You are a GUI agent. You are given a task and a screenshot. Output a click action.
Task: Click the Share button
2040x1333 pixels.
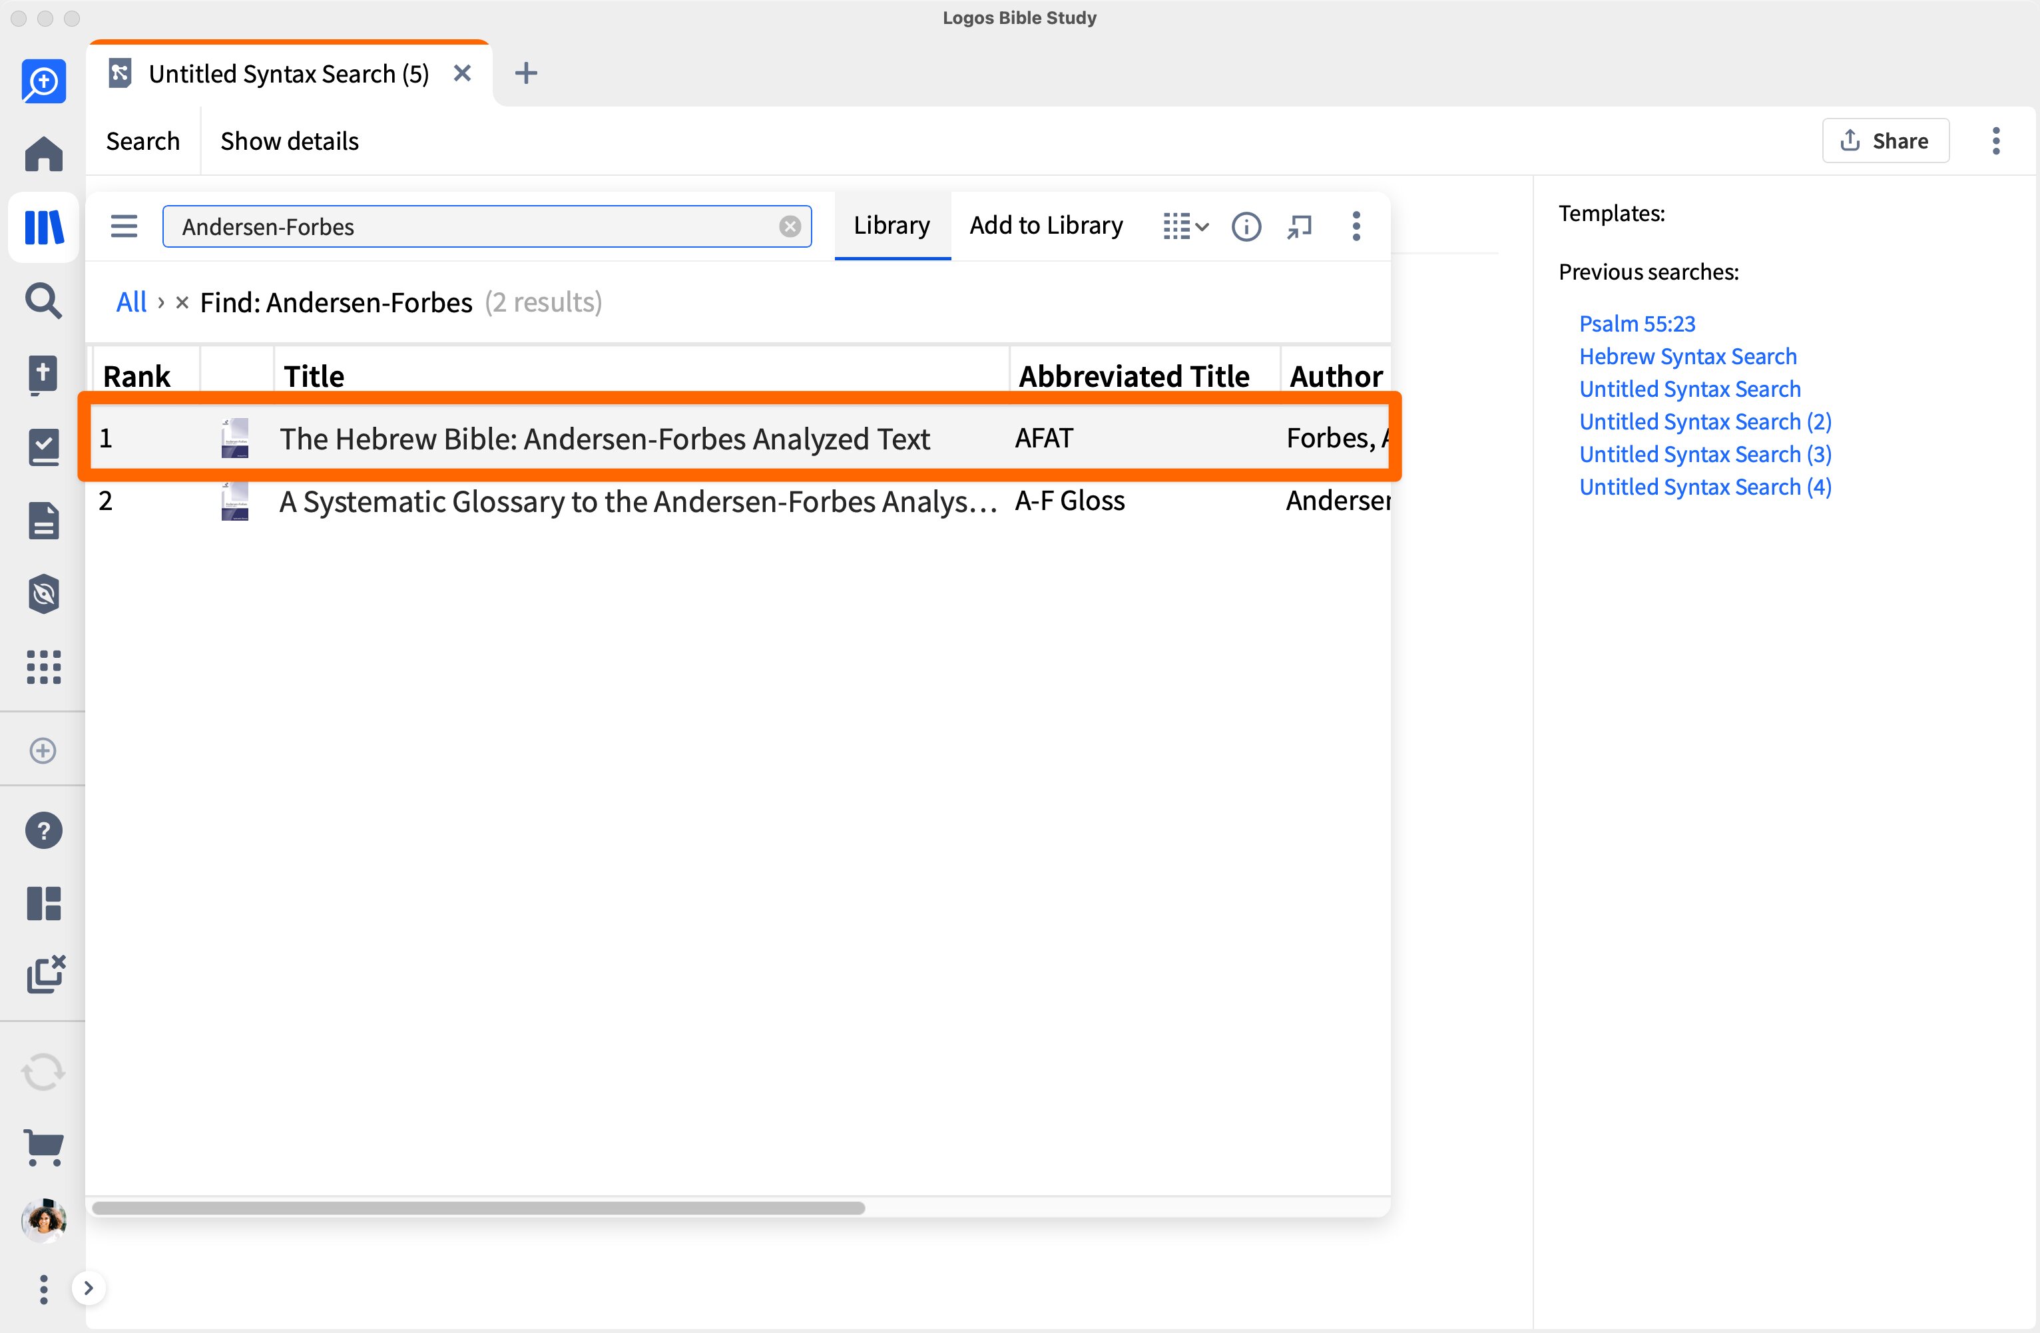coord(1885,140)
